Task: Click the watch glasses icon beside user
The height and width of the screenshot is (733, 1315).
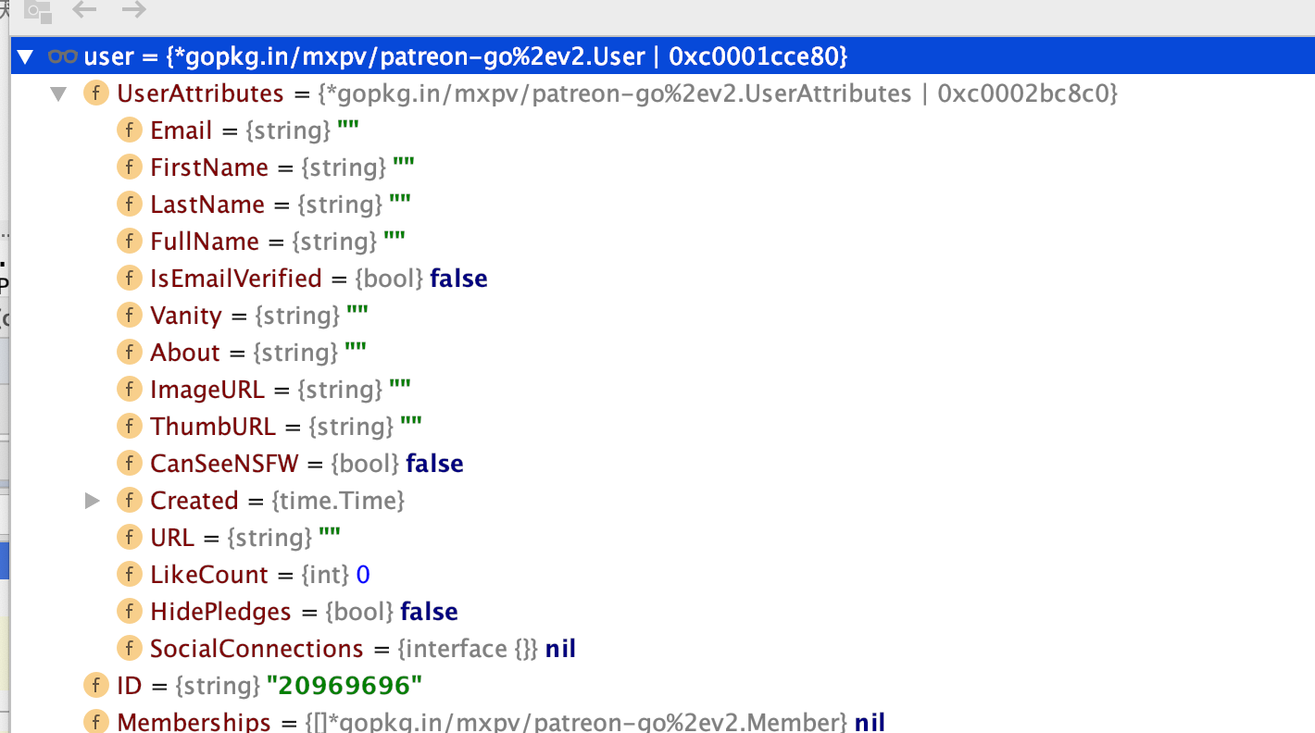Action: pos(62,56)
